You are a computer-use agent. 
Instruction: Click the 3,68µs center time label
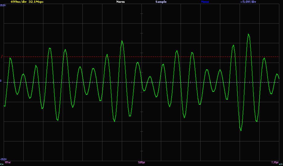click(141, 162)
